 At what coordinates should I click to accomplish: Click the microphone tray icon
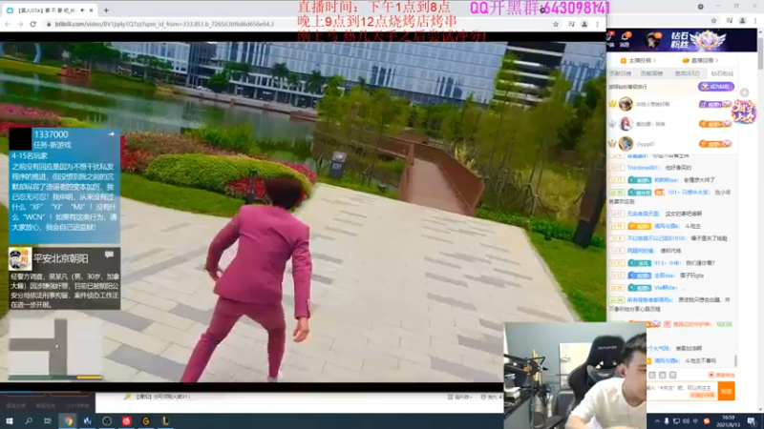click(667, 421)
